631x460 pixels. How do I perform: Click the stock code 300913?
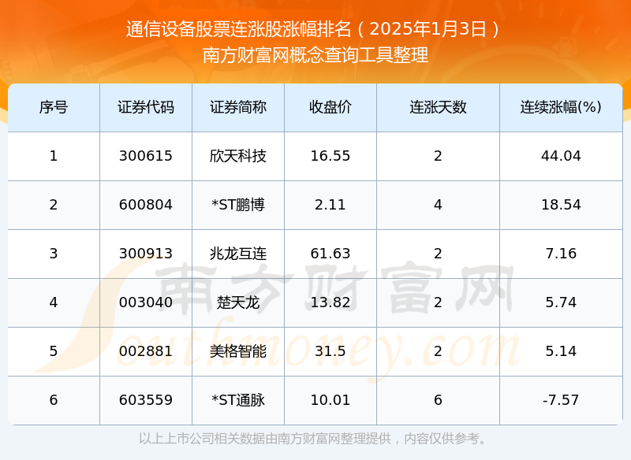[146, 254]
